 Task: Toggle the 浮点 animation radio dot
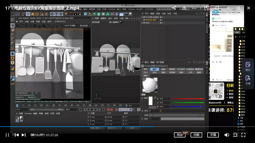(142, 111)
